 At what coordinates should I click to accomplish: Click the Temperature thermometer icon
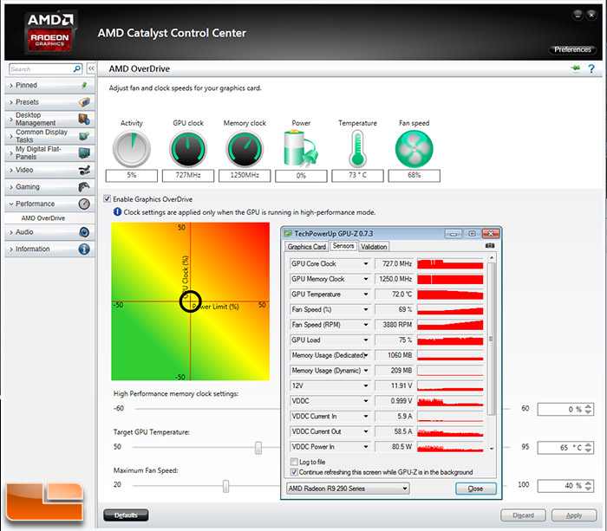coord(357,149)
